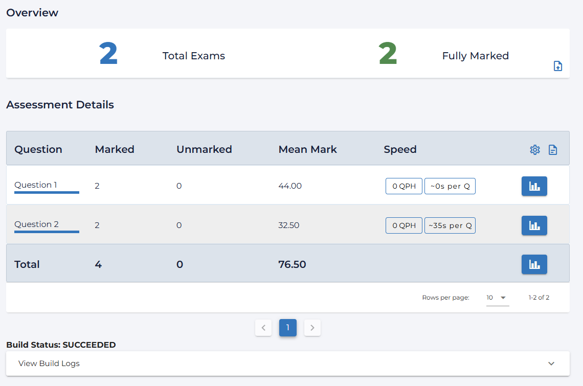Click the 0 QPH badge for Question 1
Viewport: 583px width, 386px height.
click(403, 186)
